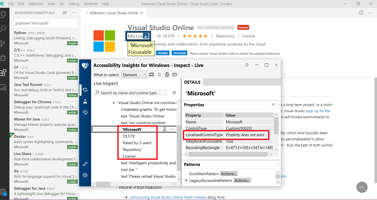Expand LegacyIAccessiblePattern in Patterns panel
The width and height of the screenshot is (377, 200).
pos(187,180)
